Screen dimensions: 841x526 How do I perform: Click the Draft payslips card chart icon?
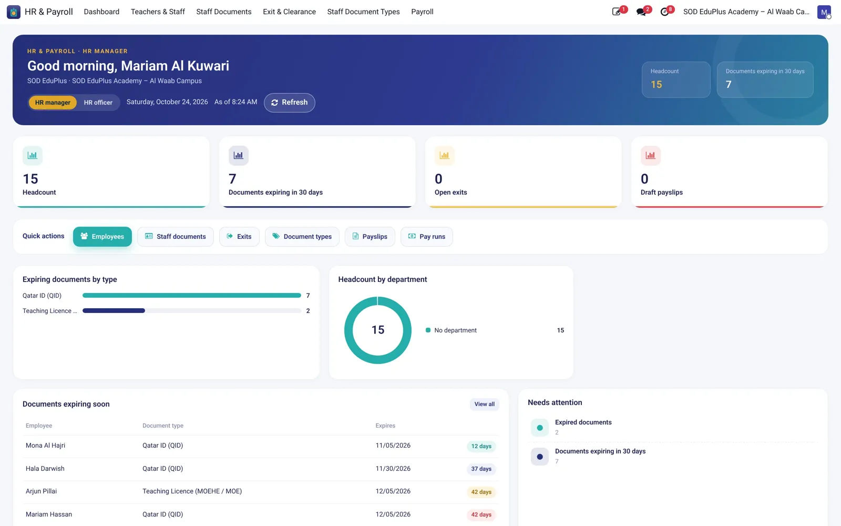click(x=651, y=155)
